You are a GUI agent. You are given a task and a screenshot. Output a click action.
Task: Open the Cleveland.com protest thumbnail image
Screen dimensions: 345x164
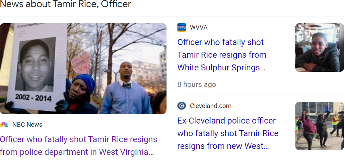[319, 126]
